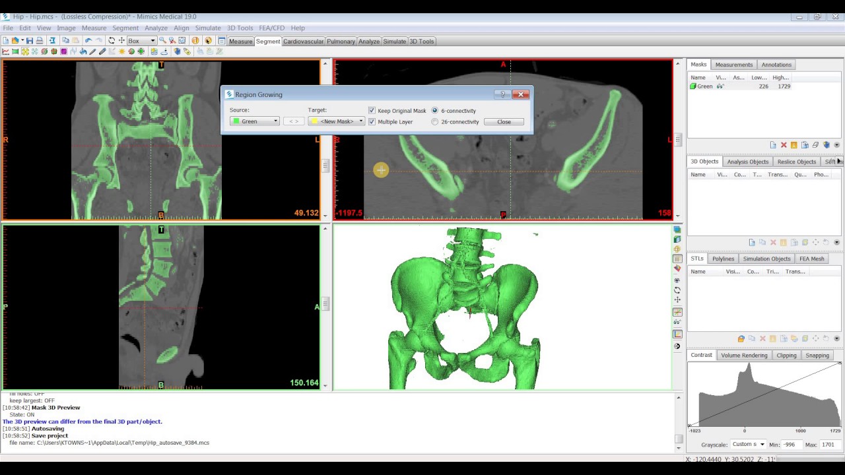845x475 pixels.
Task: Select 26-connectivity radio button
Action: point(434,121)
